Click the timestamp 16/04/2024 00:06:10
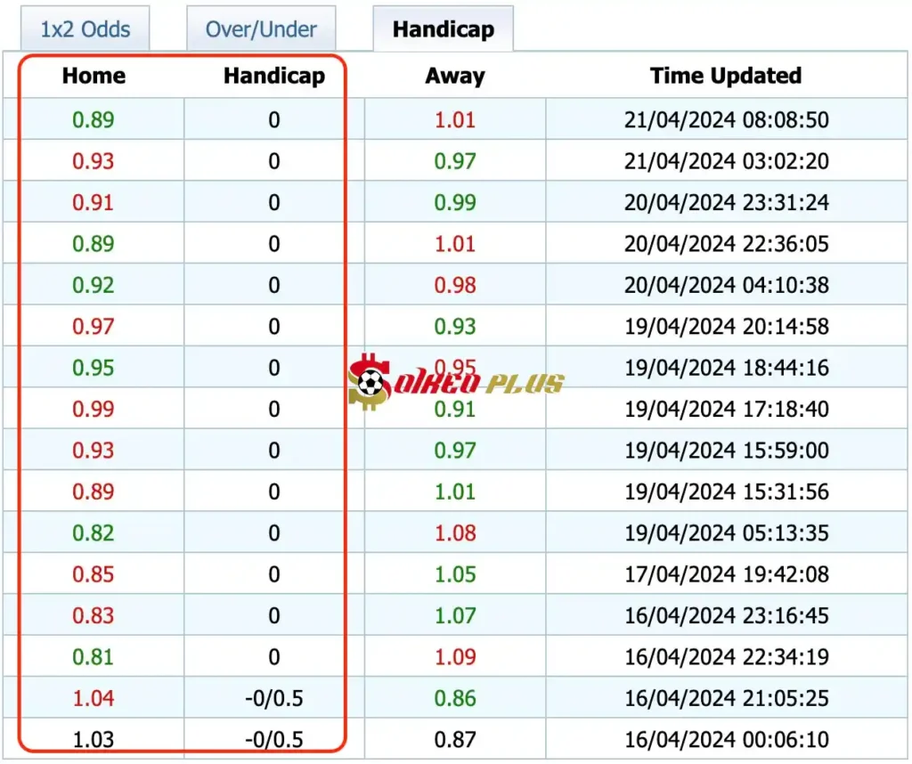This screenshot has height=764, width=912. 726,740
